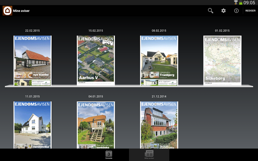
Task: Click the date label 08.02.2015
Action: click(159, 31)
